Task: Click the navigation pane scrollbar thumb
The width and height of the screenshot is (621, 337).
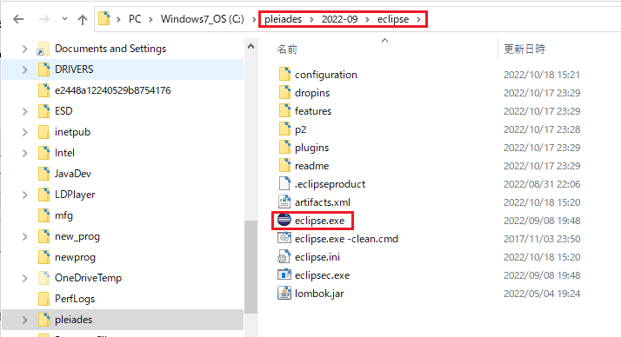Action: click(x=250, y=267)
